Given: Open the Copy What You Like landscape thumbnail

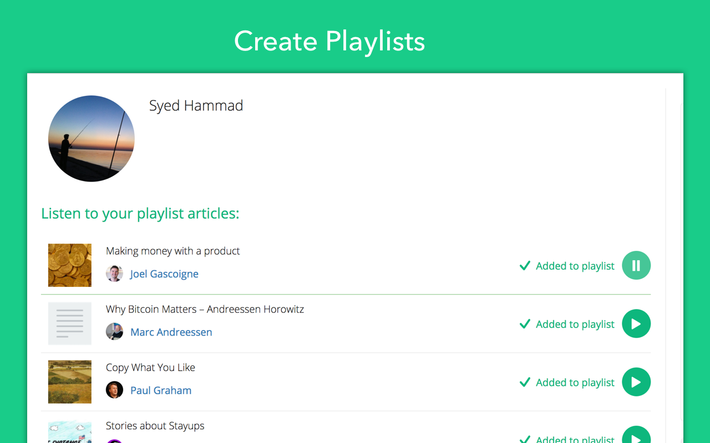Looking at the screenshot, I should pos(70,382).
